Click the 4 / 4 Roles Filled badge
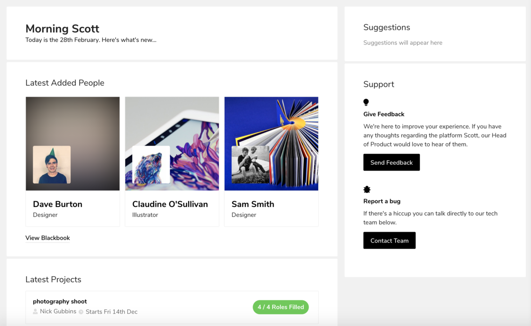 tap(281, 307)
